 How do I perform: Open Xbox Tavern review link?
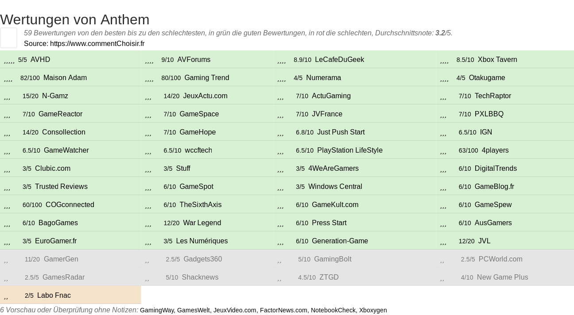coord(497,60)
